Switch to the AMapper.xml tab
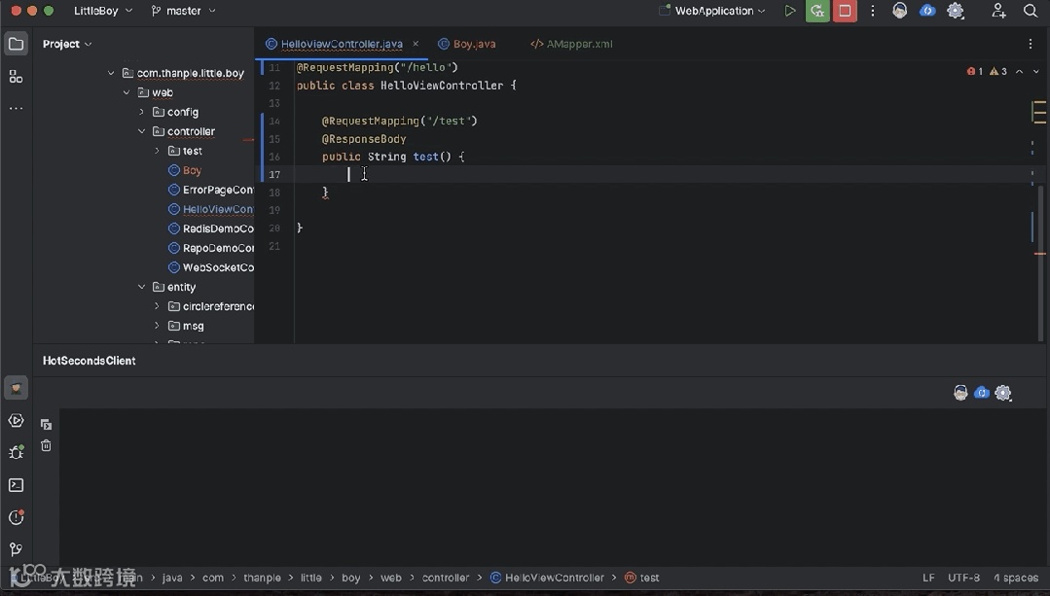This screenshot has height=596, width=1050. click(x=579, y=44)
